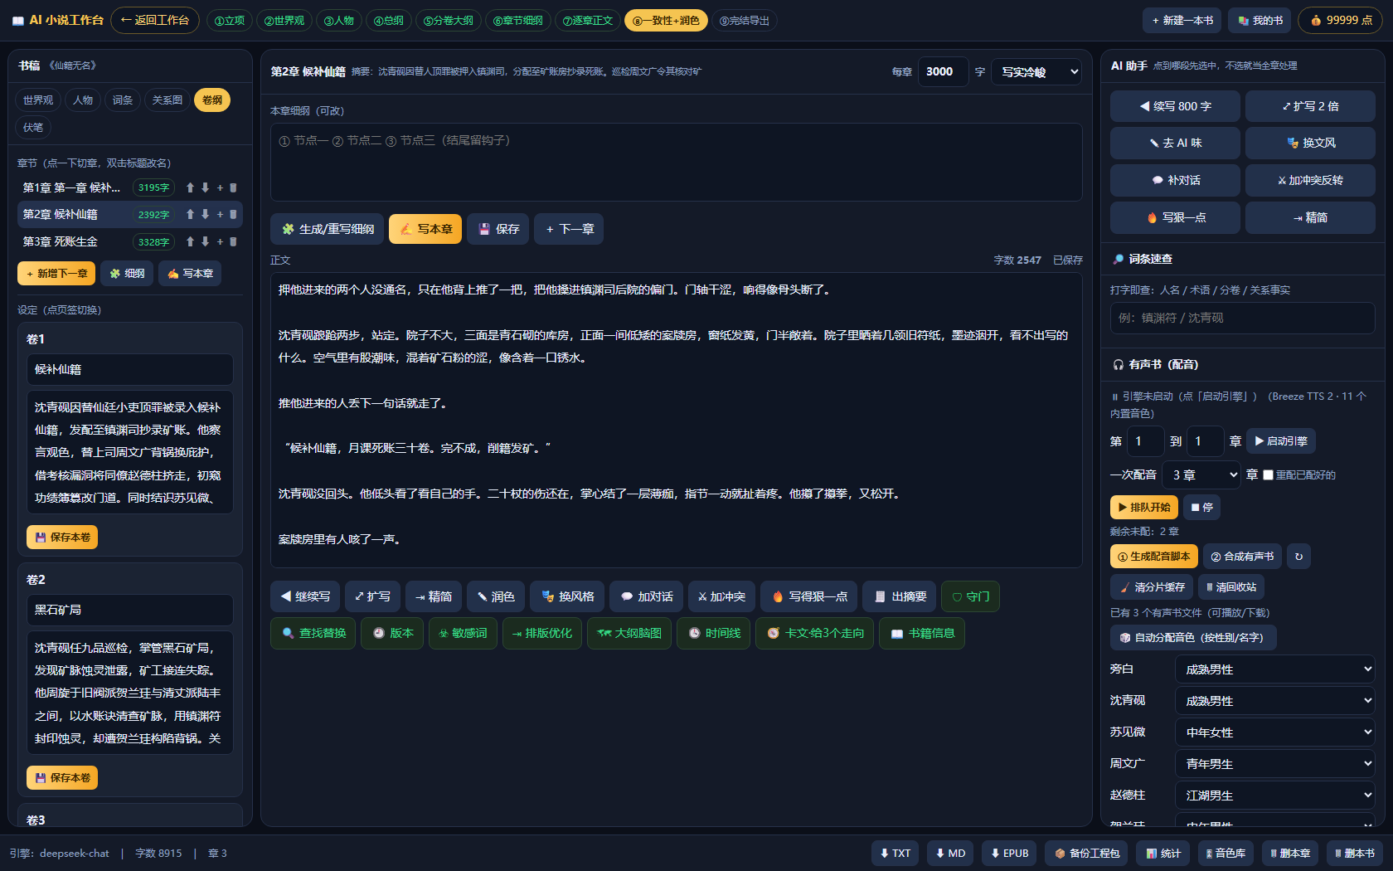
Task: Open the 沈青砚 voice dropdown
Action: pyautogui.click(x=1274, y=701)
